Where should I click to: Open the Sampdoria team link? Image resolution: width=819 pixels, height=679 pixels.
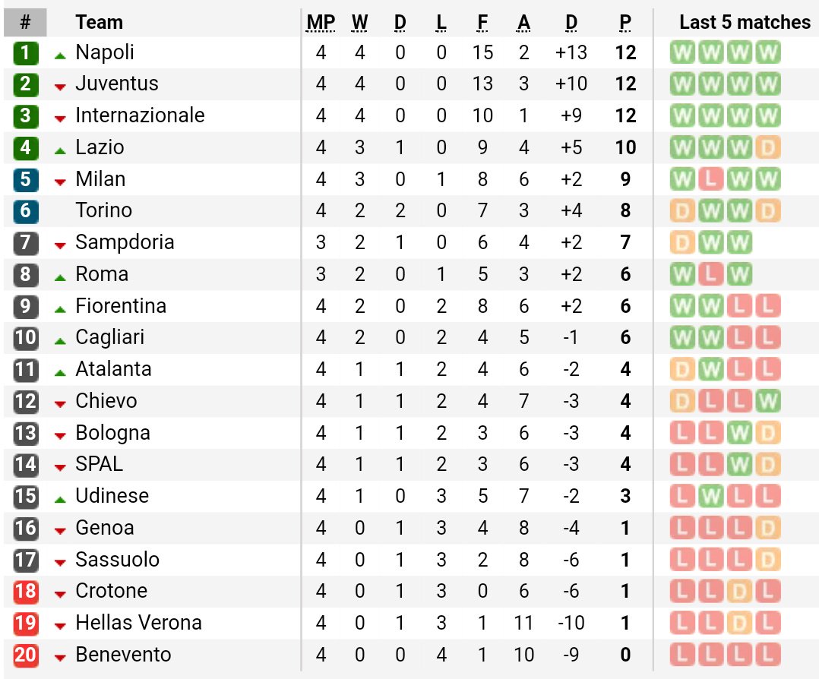point(125,243)
